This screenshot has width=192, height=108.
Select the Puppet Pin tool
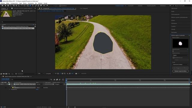(47, 6)
